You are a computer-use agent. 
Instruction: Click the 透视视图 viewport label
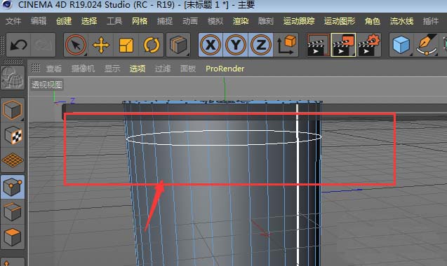click(x=47, y=85)
